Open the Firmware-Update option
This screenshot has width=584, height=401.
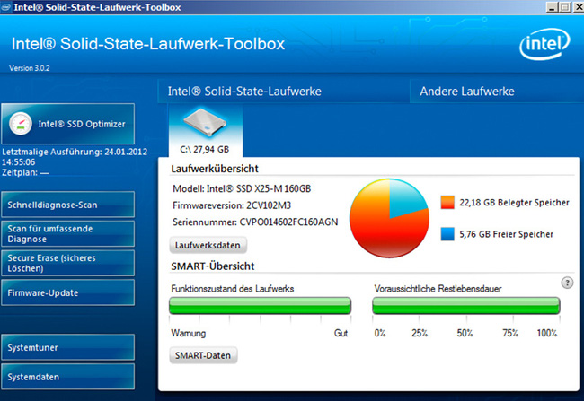point(67,292)
